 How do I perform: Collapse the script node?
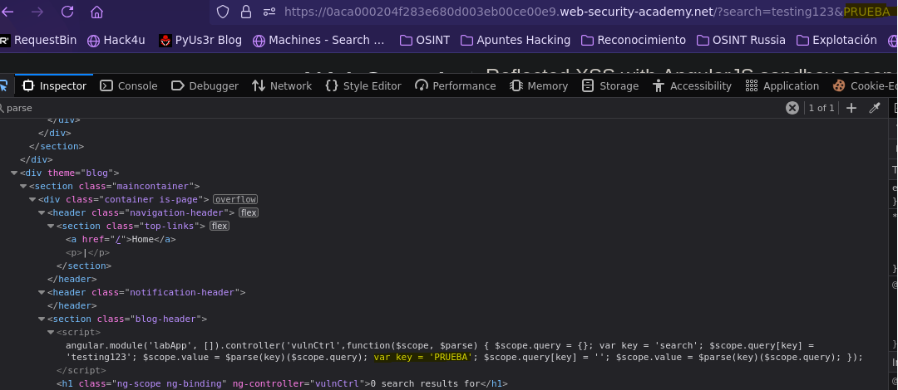(51, 332)
